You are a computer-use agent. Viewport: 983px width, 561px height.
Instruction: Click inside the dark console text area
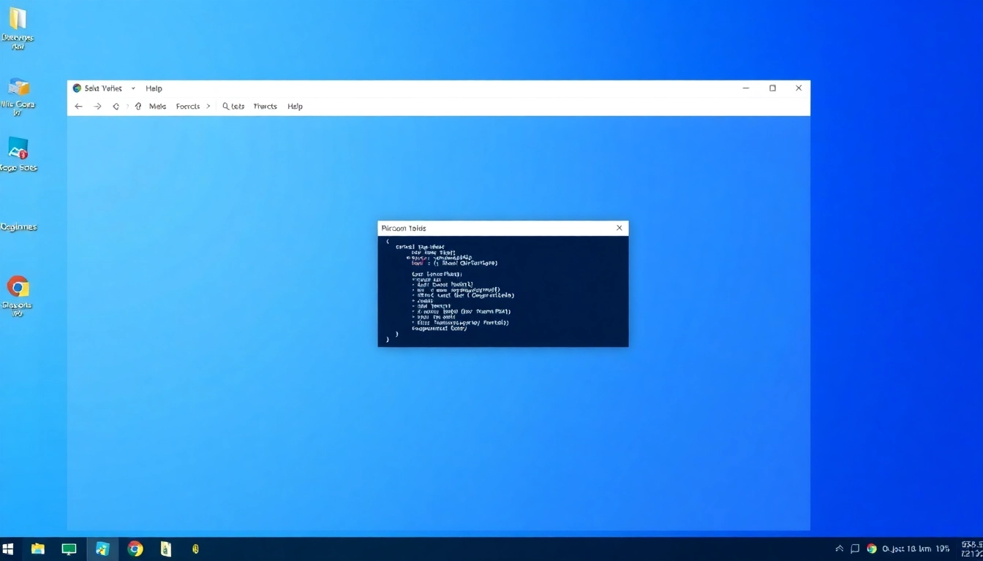(503, 291)
